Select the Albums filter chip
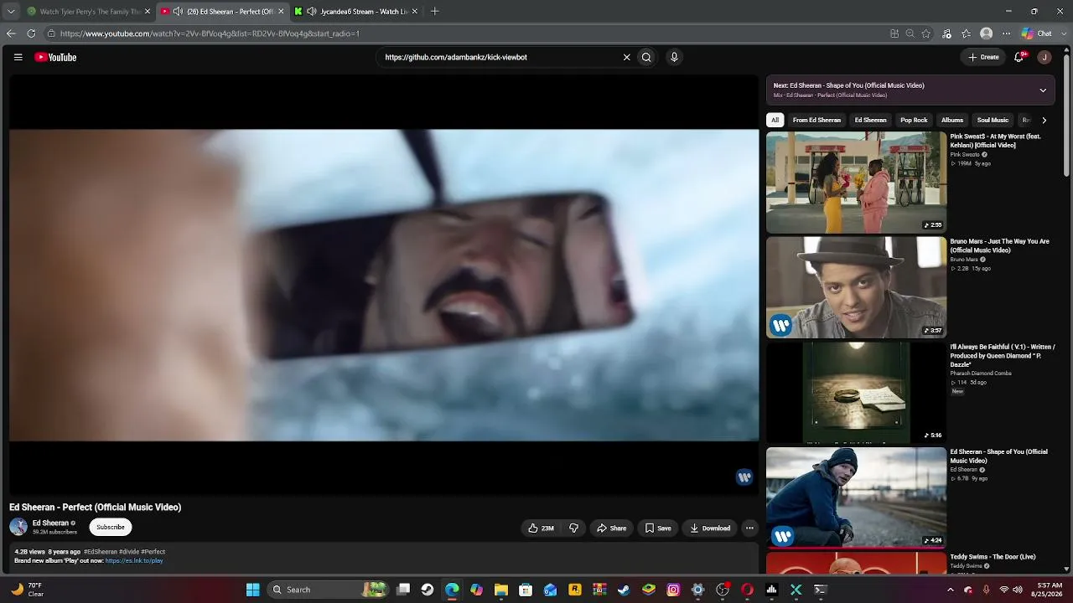Viewport: 1073px width, 603px height. (952, 120)
